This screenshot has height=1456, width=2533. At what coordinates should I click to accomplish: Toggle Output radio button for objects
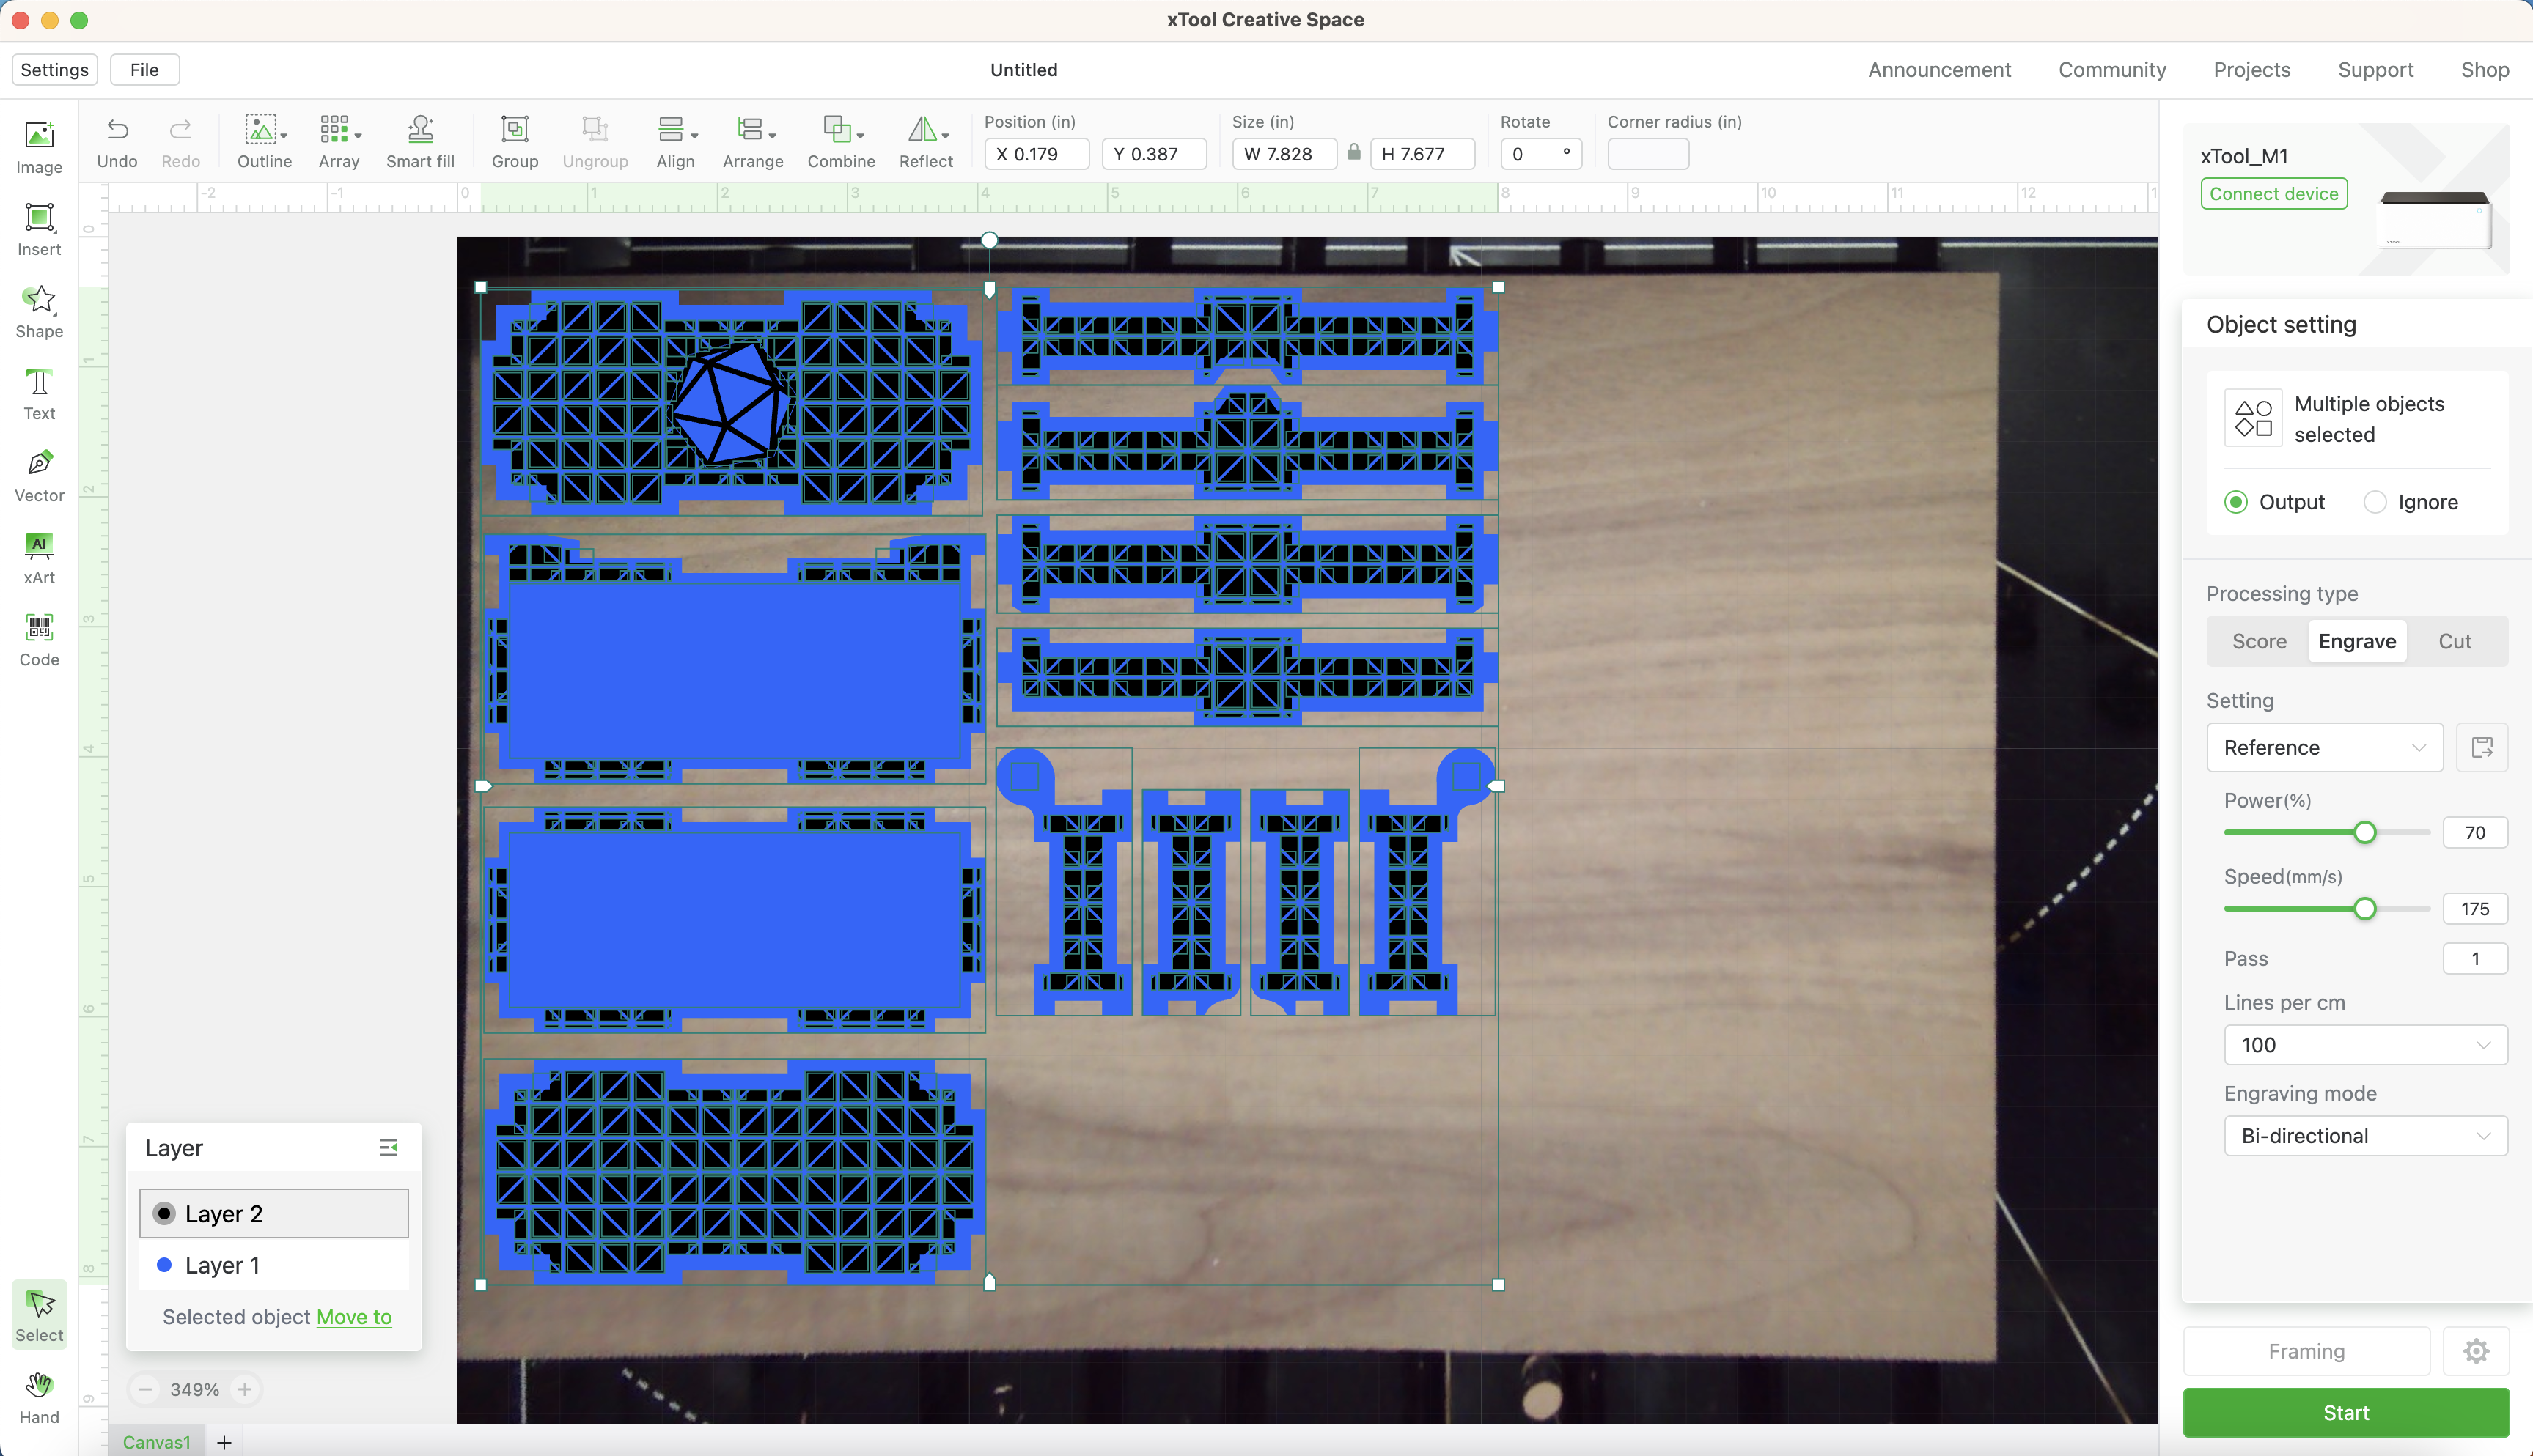2235,501
